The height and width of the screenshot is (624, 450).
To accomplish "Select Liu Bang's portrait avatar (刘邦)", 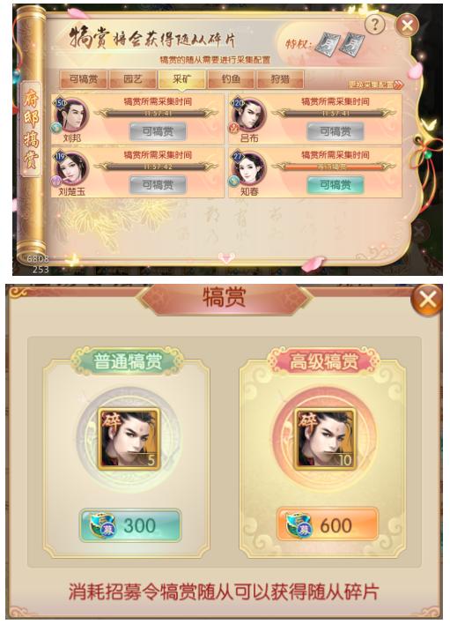I will coord(71,115).
